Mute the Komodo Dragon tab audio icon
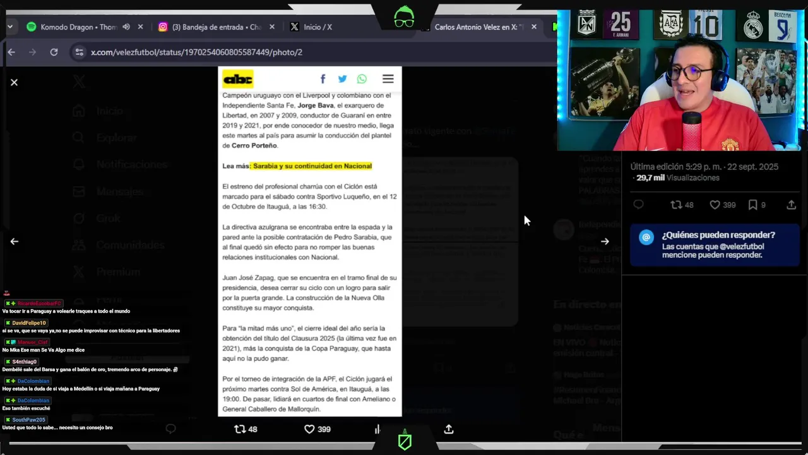 [x=126, y=27]
